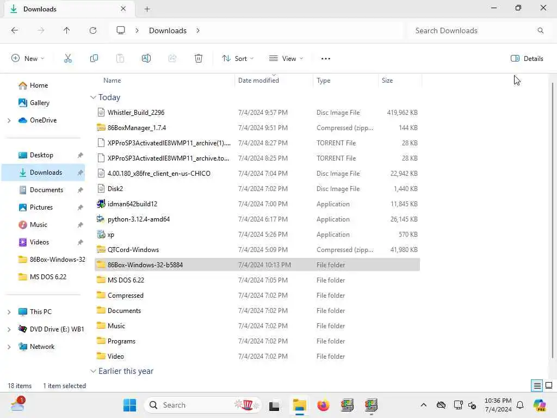Sort by Name column header
This screenshot has width=557, height=418.
point(163,81)
